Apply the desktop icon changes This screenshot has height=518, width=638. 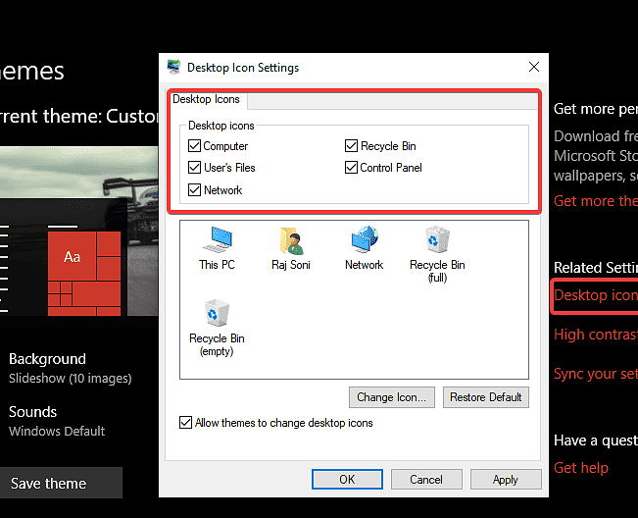pos(506,480)
